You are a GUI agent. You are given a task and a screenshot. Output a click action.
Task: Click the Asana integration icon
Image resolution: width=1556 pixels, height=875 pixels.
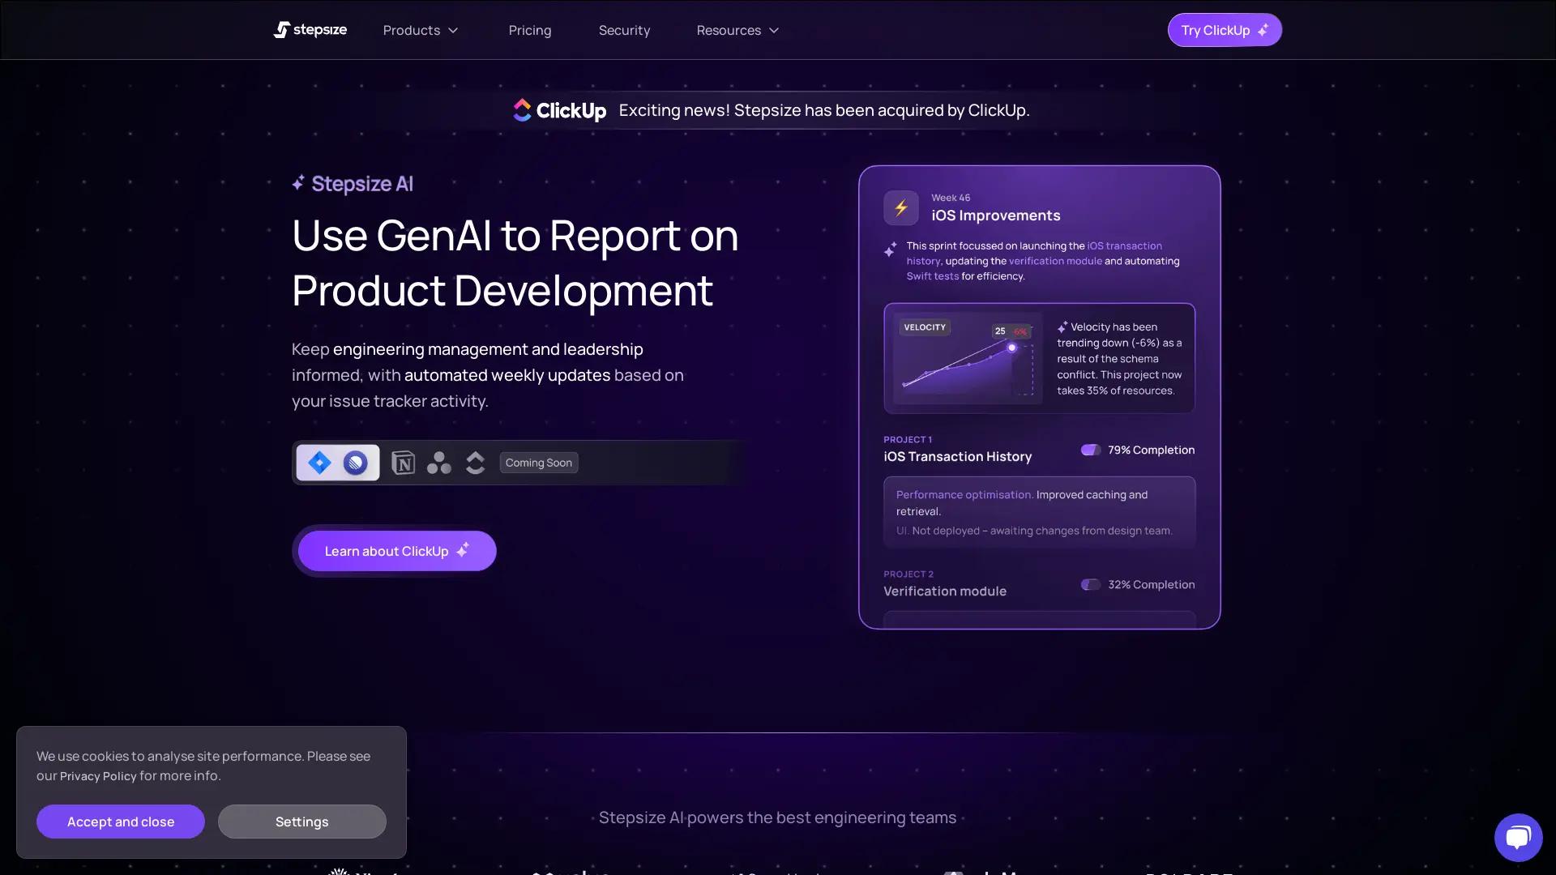(439, 463)
